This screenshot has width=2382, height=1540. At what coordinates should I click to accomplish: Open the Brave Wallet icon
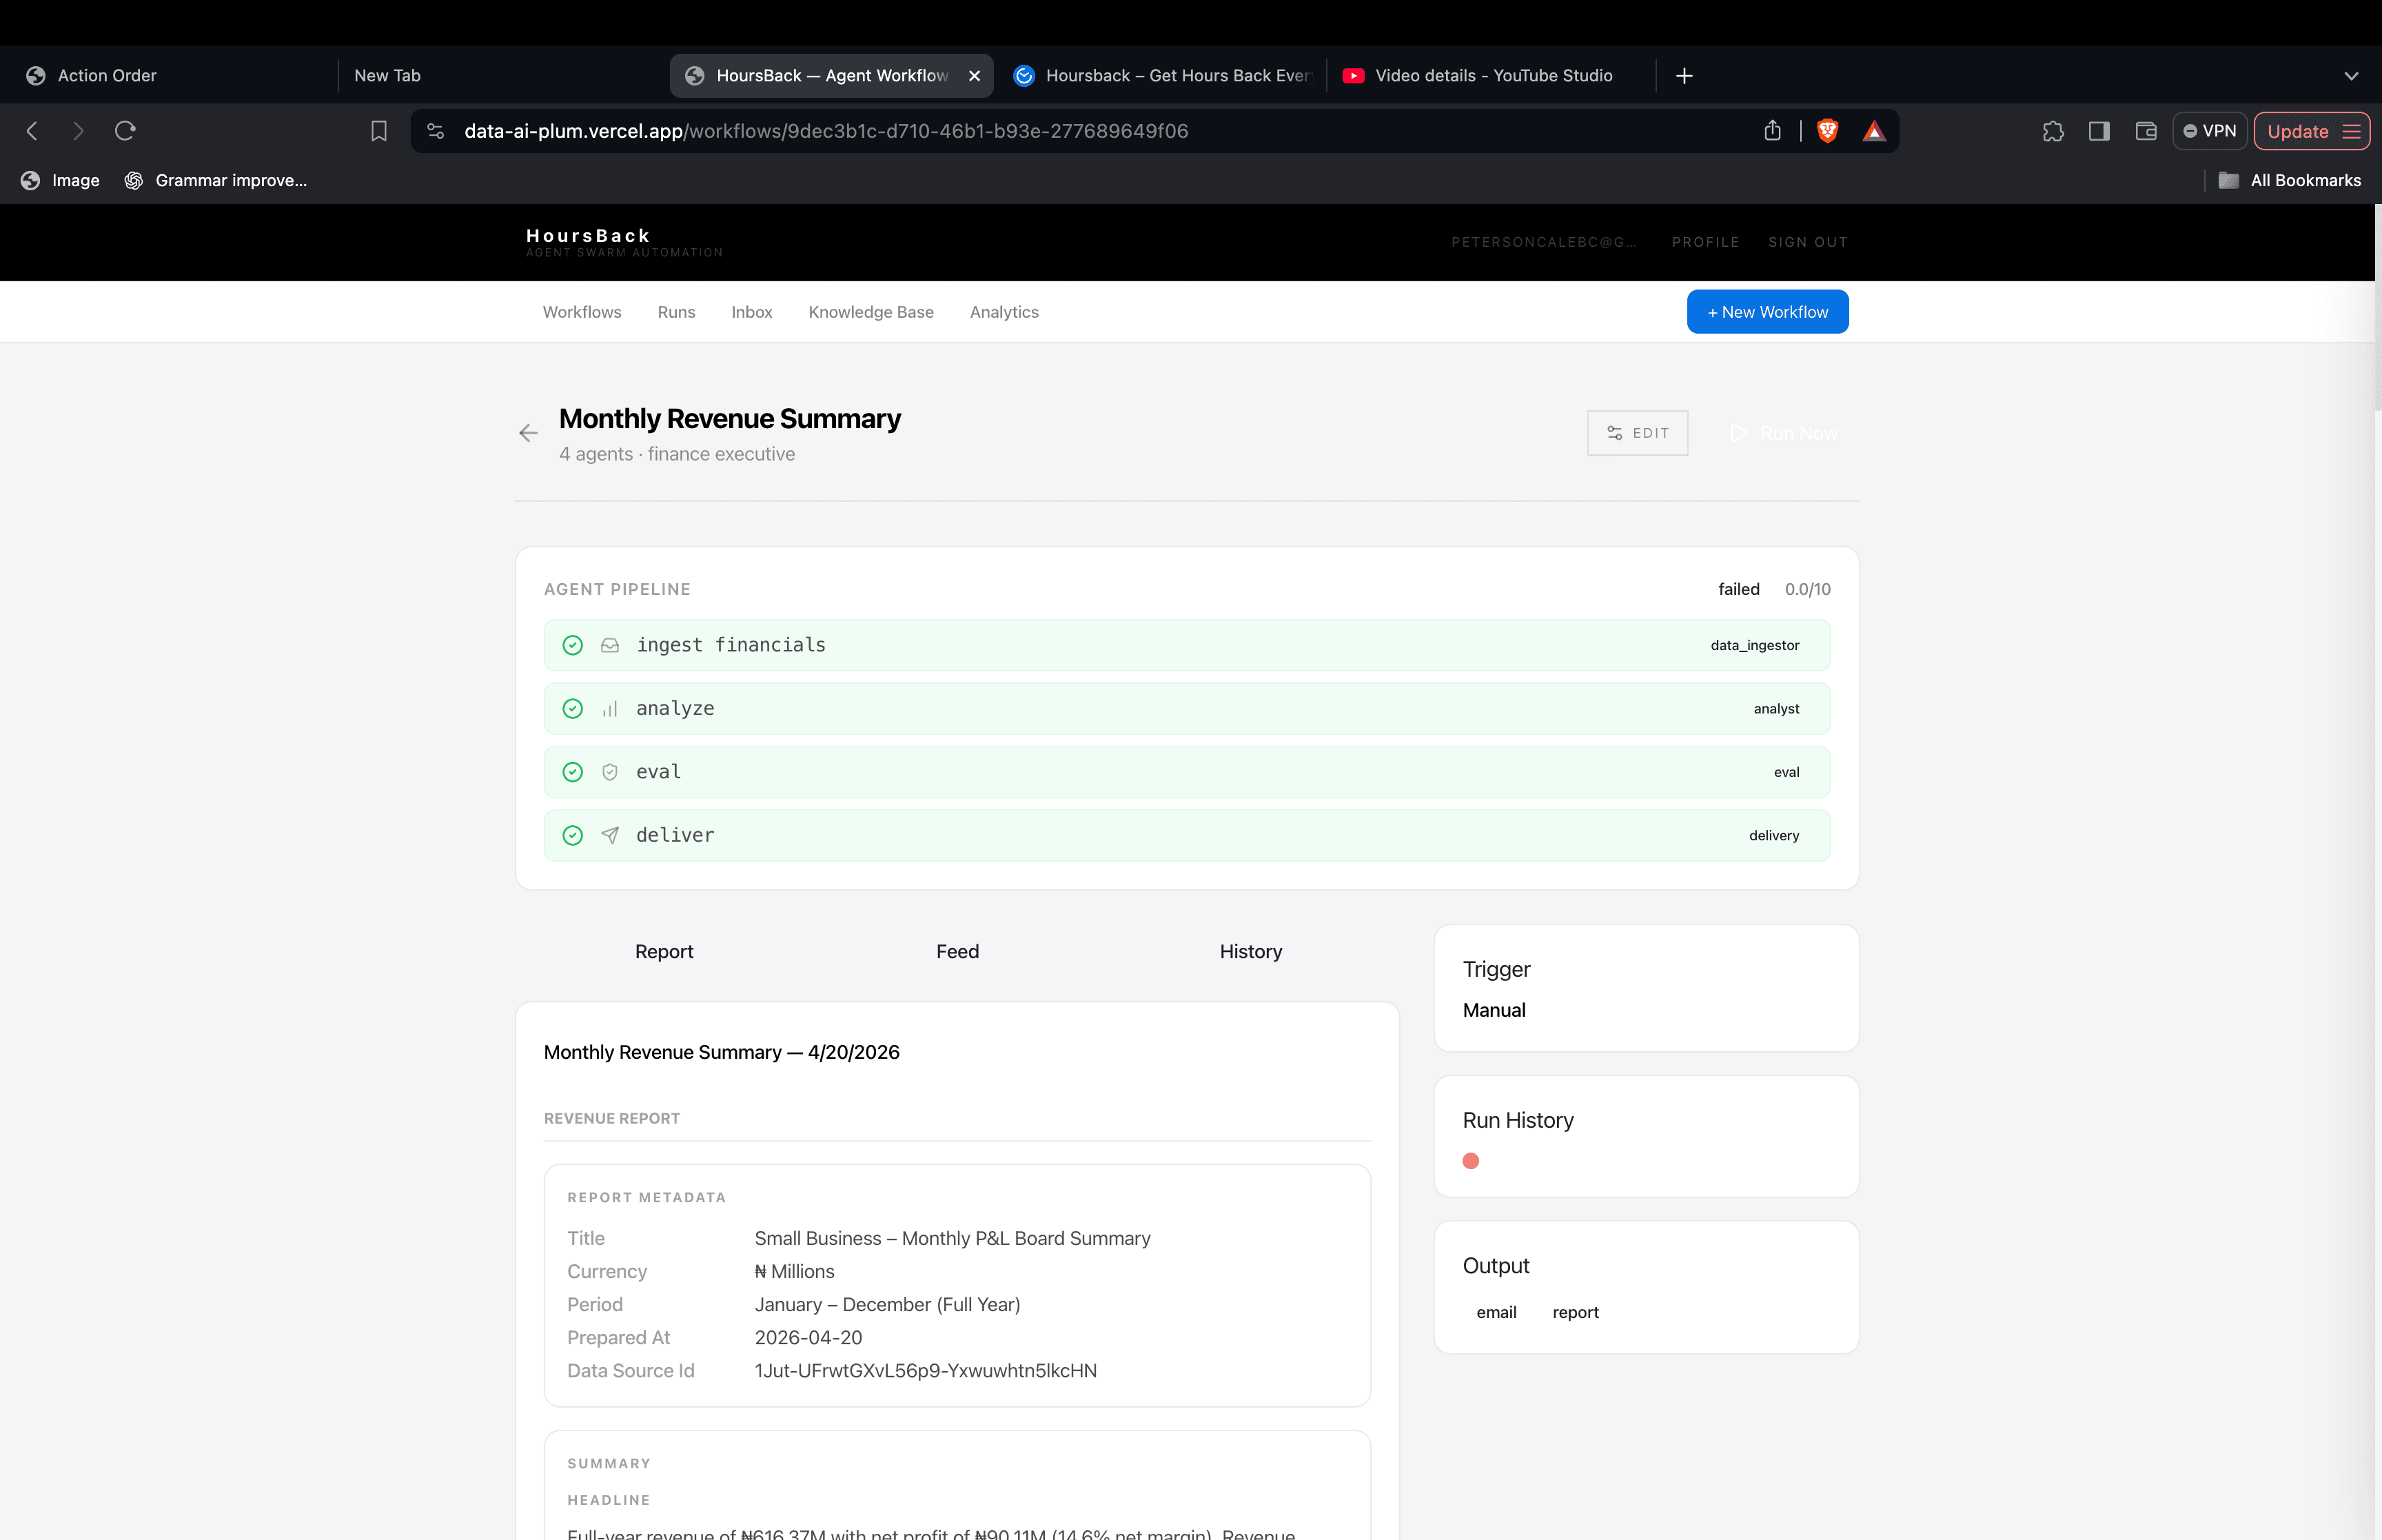point(2146,131)
